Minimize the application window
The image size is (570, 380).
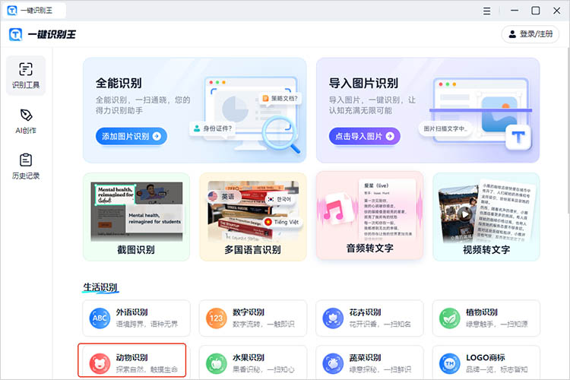515,11
